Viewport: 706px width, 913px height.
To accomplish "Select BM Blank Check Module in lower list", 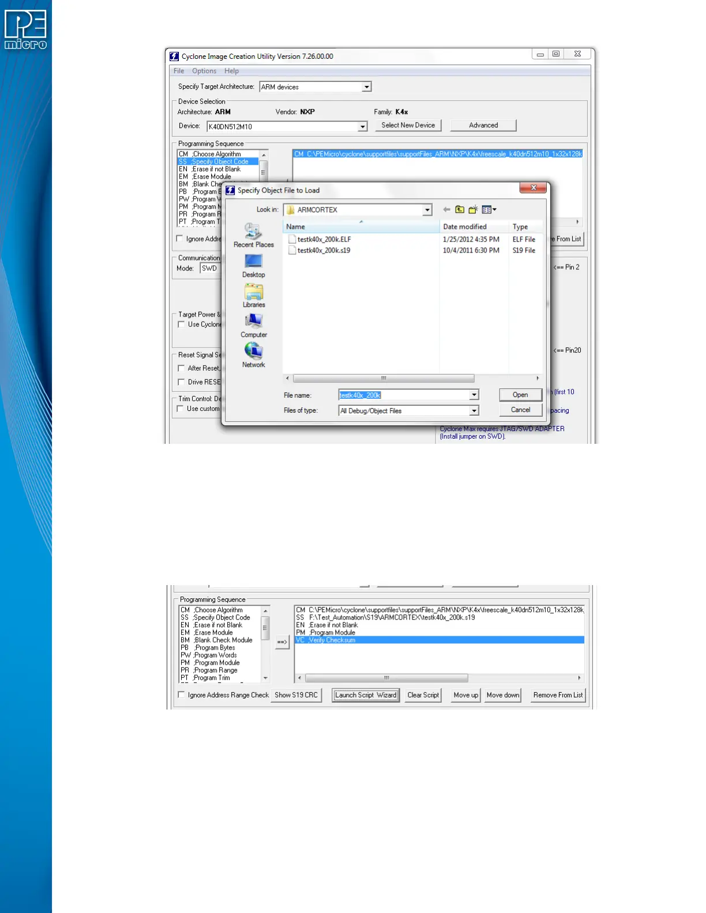I will (220, 640).
